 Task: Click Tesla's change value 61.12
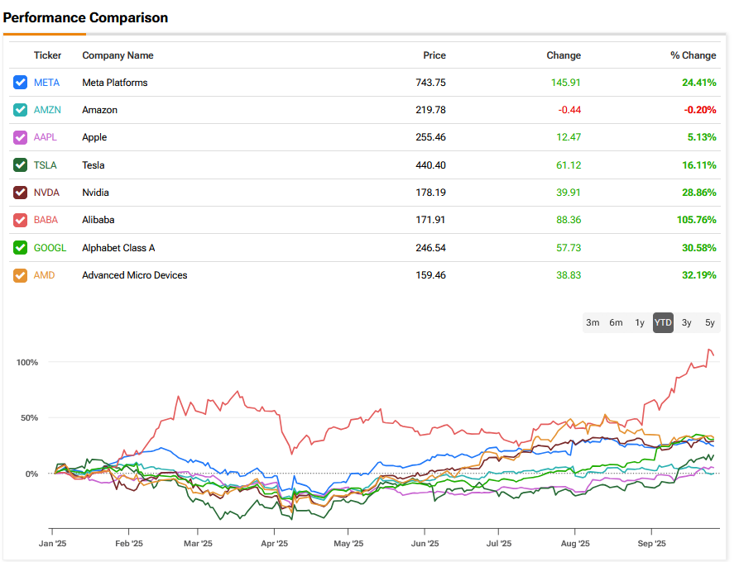pos(569,165)
